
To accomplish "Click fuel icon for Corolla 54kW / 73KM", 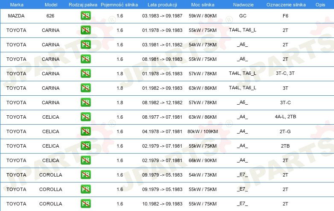I will pos(85,174).
